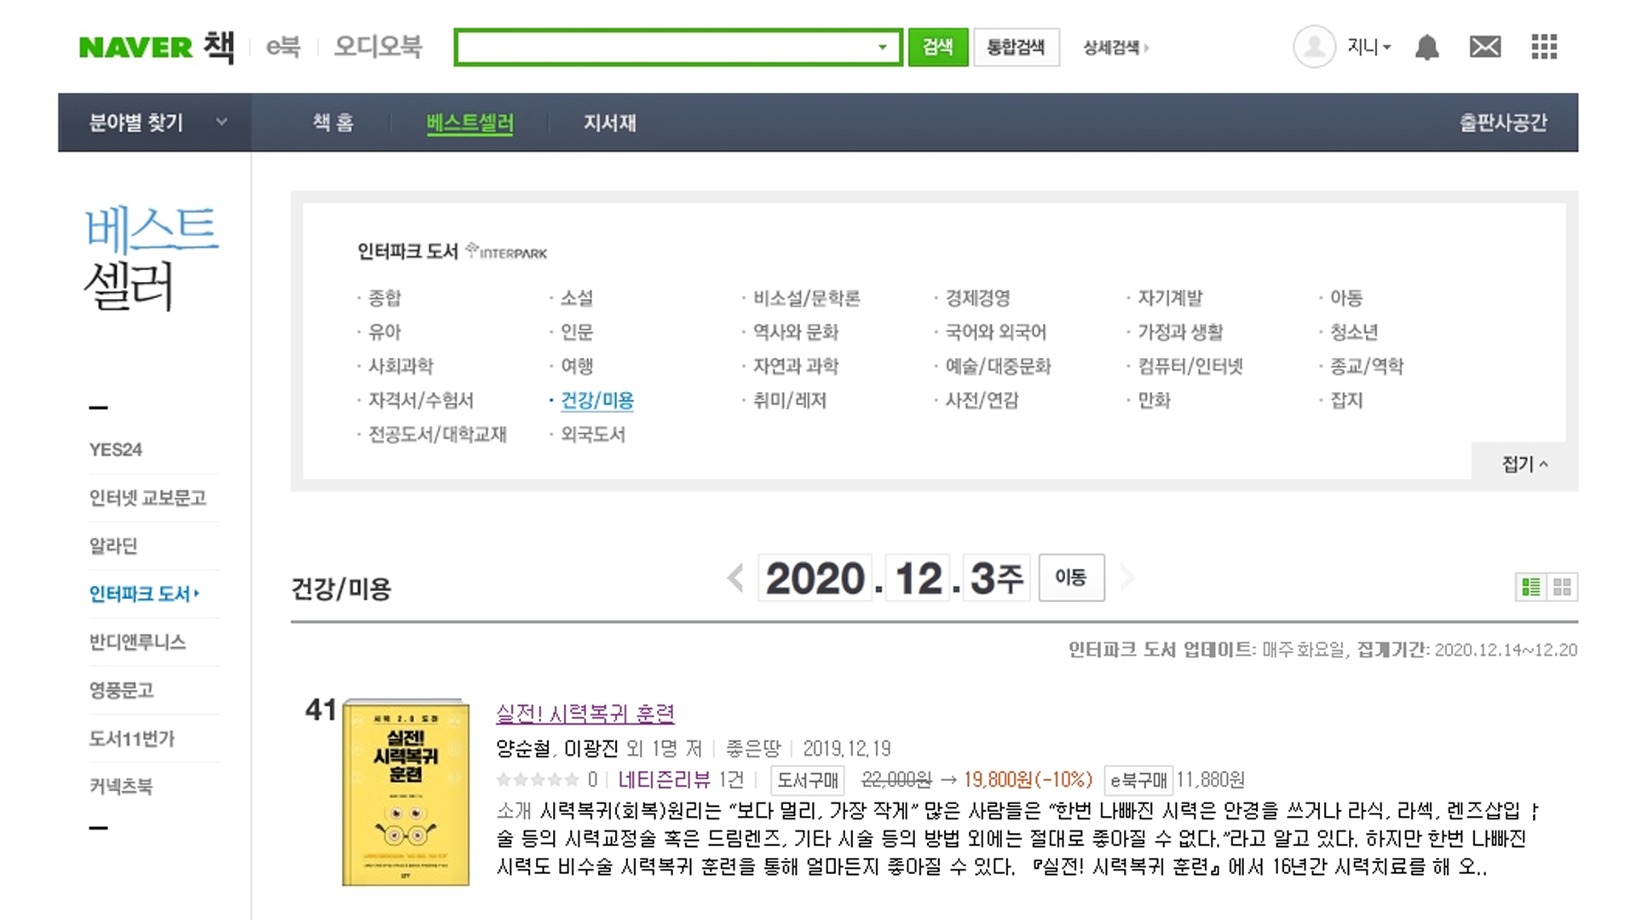Click inside the search input field
1636x920 pixels.
pos(665,48)
